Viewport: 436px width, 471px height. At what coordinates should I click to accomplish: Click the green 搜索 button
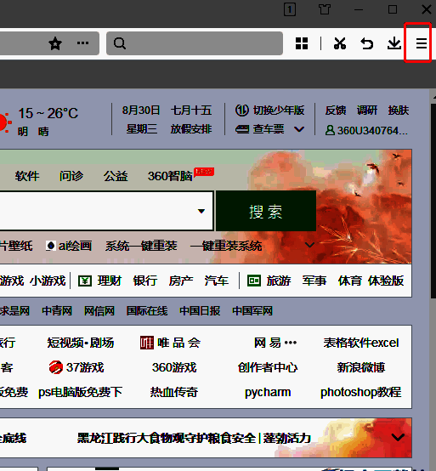point(266,211)
